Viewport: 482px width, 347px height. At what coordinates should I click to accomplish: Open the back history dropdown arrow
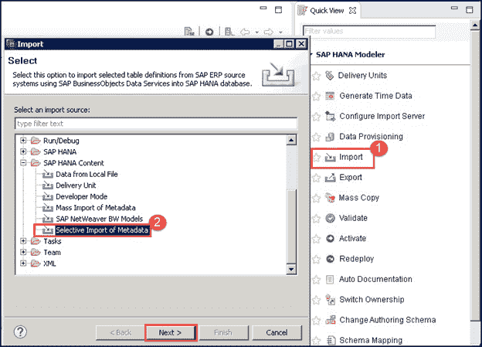(x=256, y=32)
